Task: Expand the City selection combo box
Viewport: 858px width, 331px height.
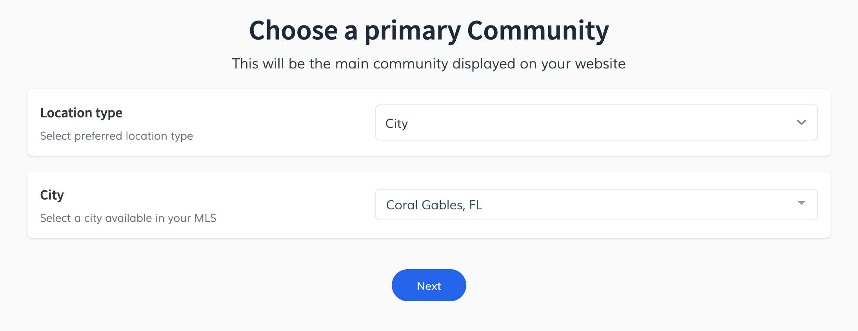Action: point(596,205)
